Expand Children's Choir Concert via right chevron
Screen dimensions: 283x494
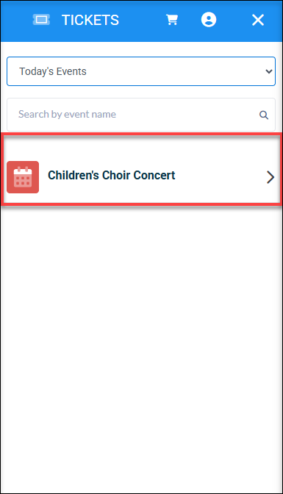(x=271, y=177)
